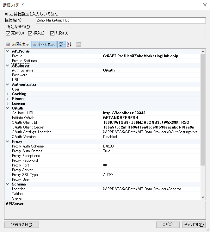Collapse the APIServer category
The height and width of the screenshot is (232, 210).
coord(8,66)
